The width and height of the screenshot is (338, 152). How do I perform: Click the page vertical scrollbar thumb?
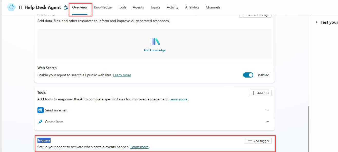[x=308, y=129]
